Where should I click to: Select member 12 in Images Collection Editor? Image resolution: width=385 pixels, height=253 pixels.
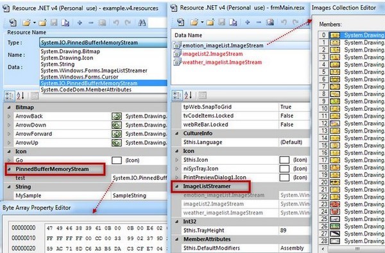tap(352, 124)
